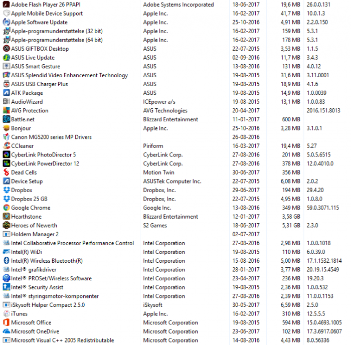The width and height of the screenshot is (351, 345).
Task: Click the Apple Software Update icon
Action: [6, 22]
